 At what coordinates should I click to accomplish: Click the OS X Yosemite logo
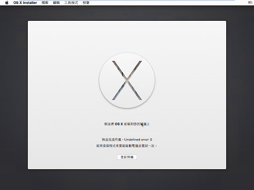click(x=127, y=80)
